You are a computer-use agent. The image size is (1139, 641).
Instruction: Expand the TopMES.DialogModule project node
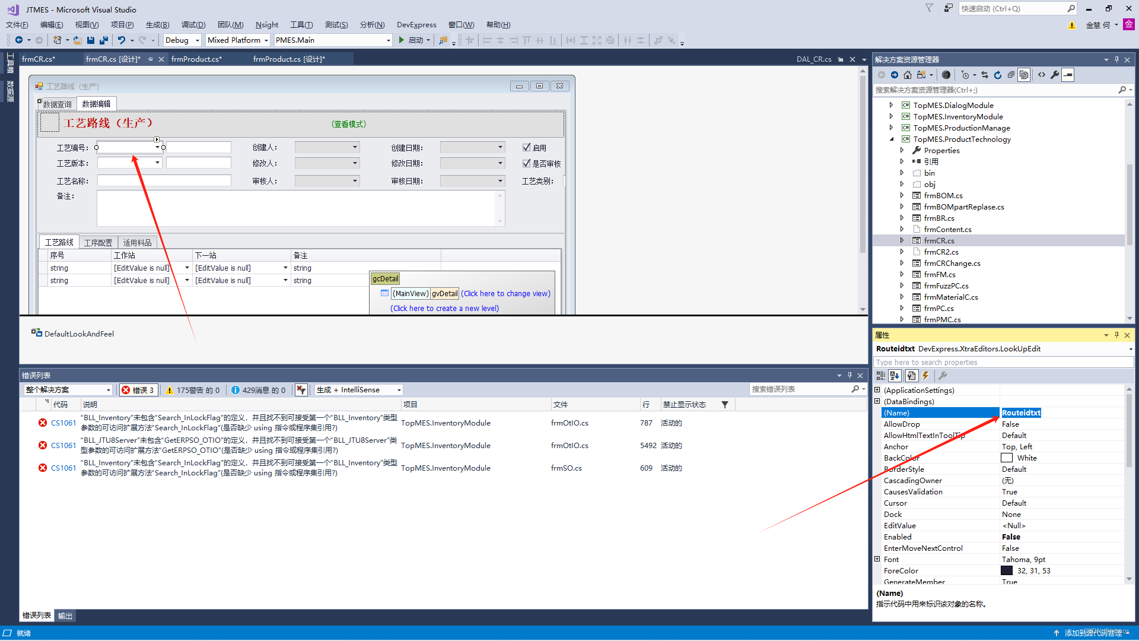click(891, 105)
